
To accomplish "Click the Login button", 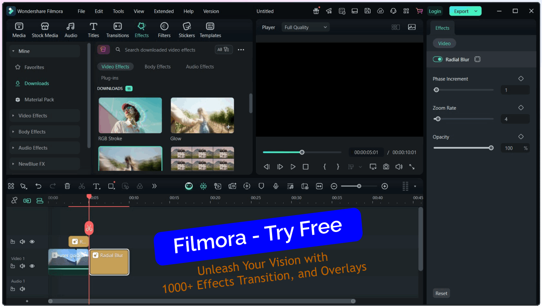I will pyautogui.click(x=434, y=11).
